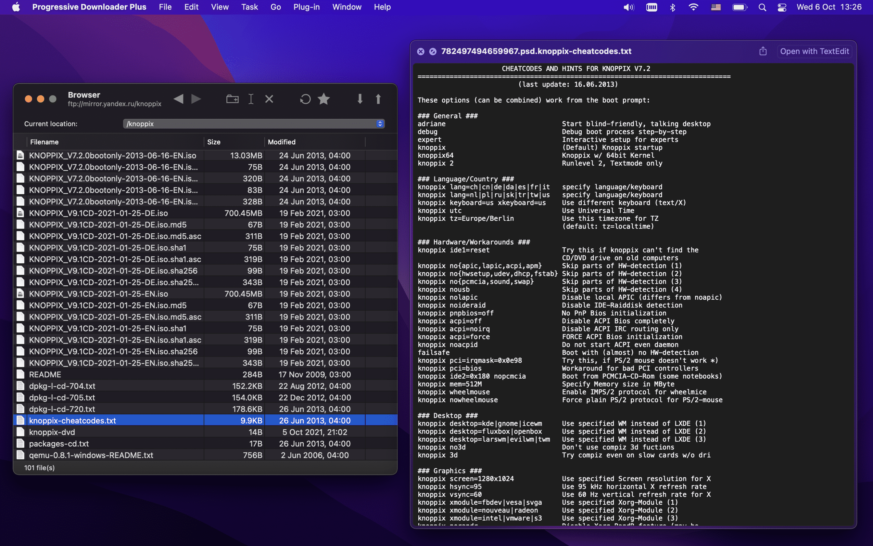Select KNOPPIX_V9.1CD-2021-01-25-DE.iso.sha256 file

205,271
